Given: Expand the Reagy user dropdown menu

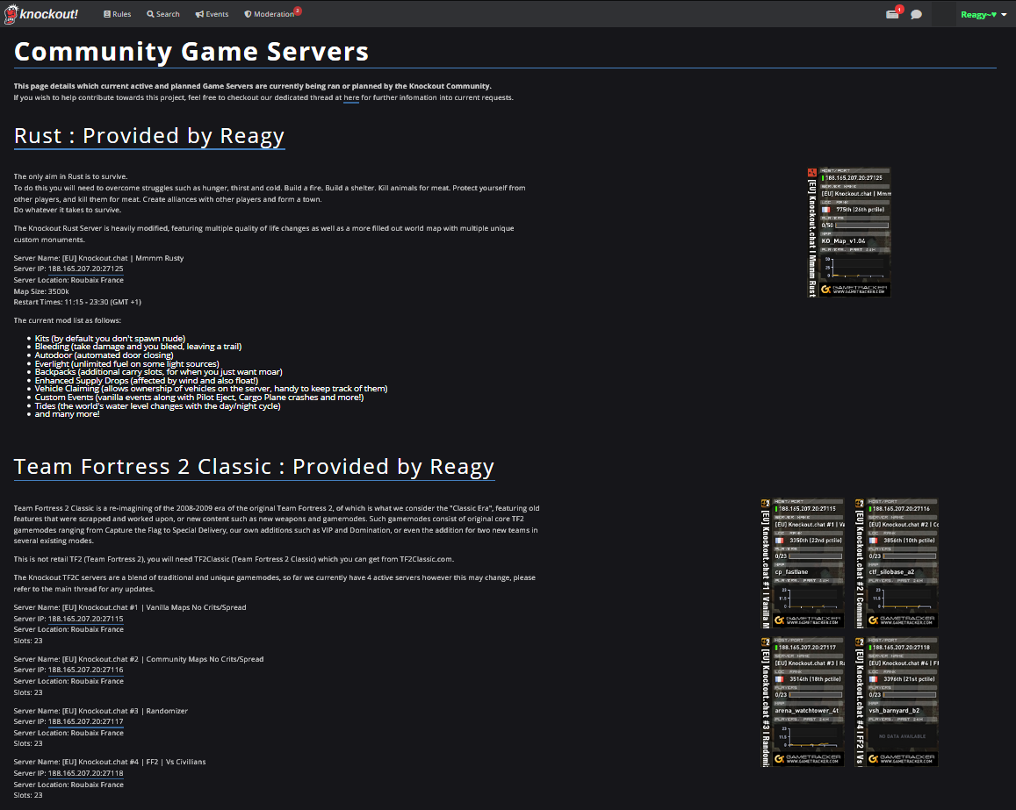Looking at the screenshot, I should coord(984,14).
